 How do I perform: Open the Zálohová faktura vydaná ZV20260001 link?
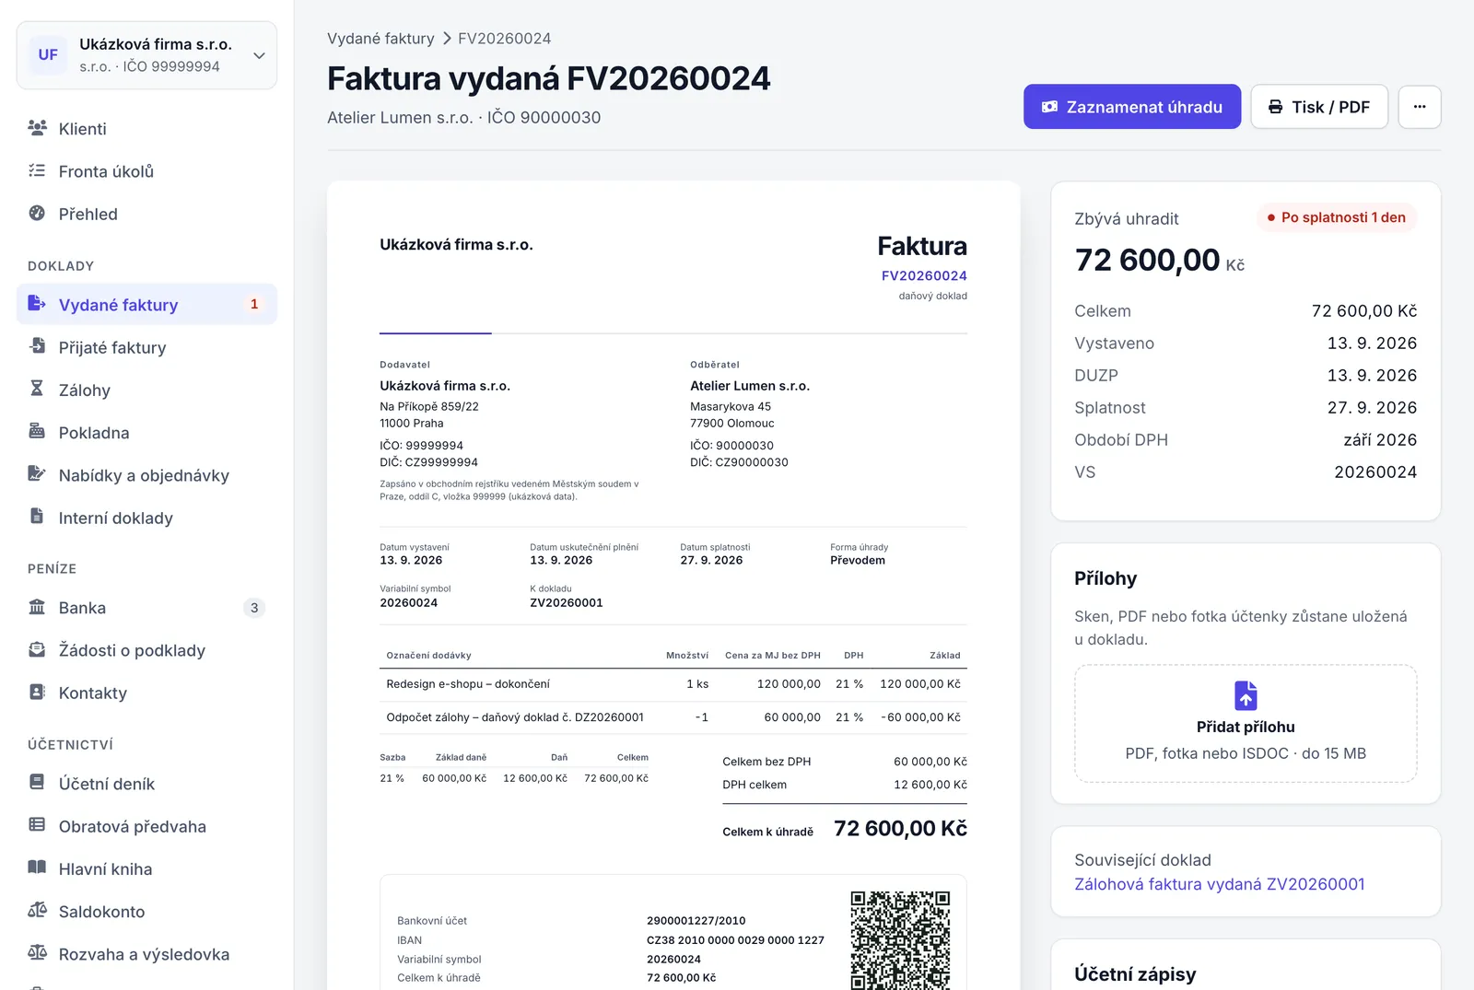point(1219,884)
